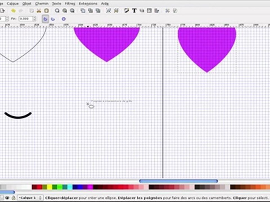270x202 pixels.
Task: Click the Fin angle input field
Action: (x=26, y=19)
